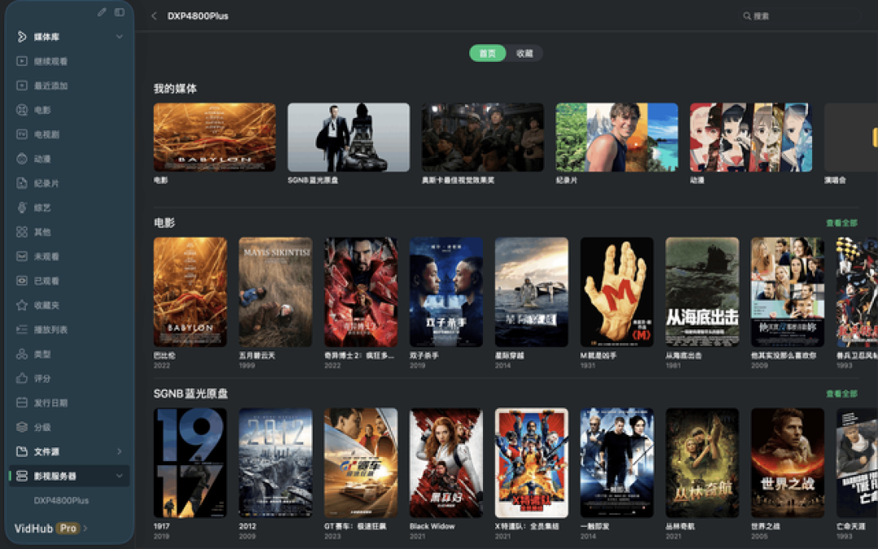
Task: Open 最近添加 in the sidebar
Action: pyautogui.click(x=70, y=85)
